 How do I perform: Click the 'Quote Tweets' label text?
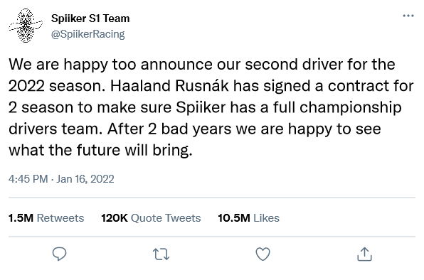[166, 218]
